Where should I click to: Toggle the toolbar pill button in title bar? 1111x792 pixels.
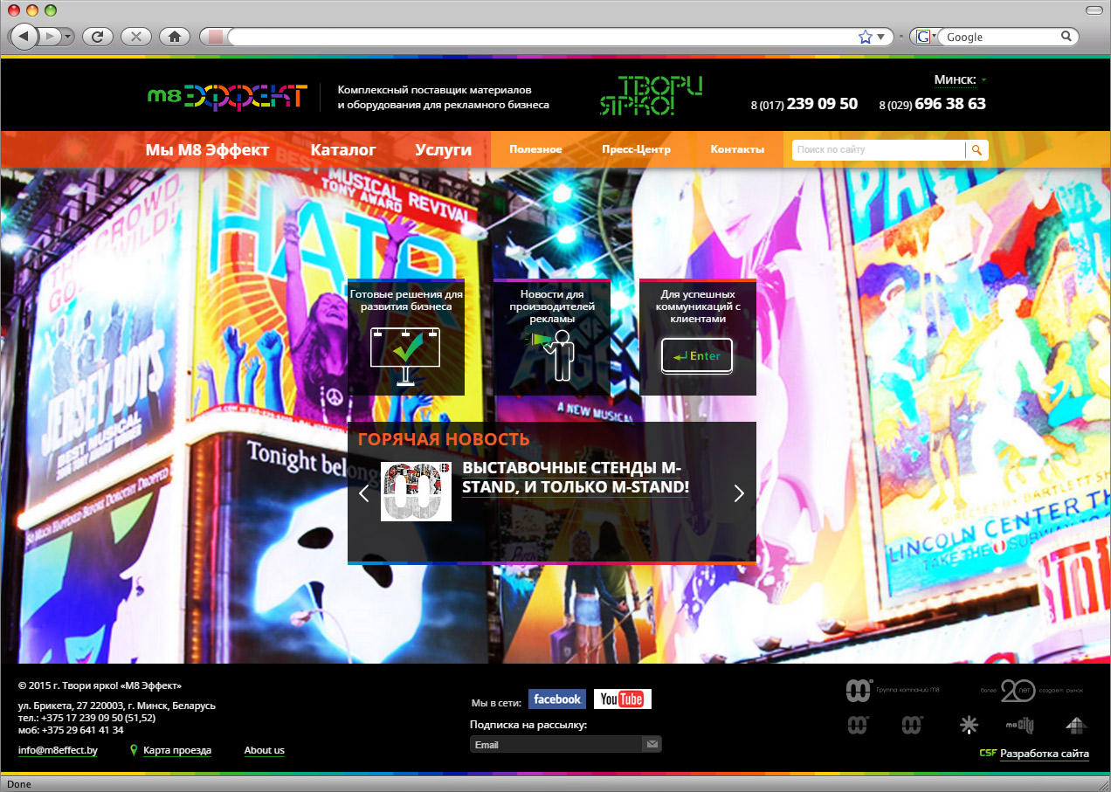1094,10
